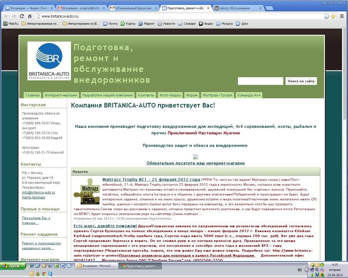Open the Chrome menu (three lines)
Image resolution: width=348 pixels, height=278 pixels.
[x=342, y=16]
